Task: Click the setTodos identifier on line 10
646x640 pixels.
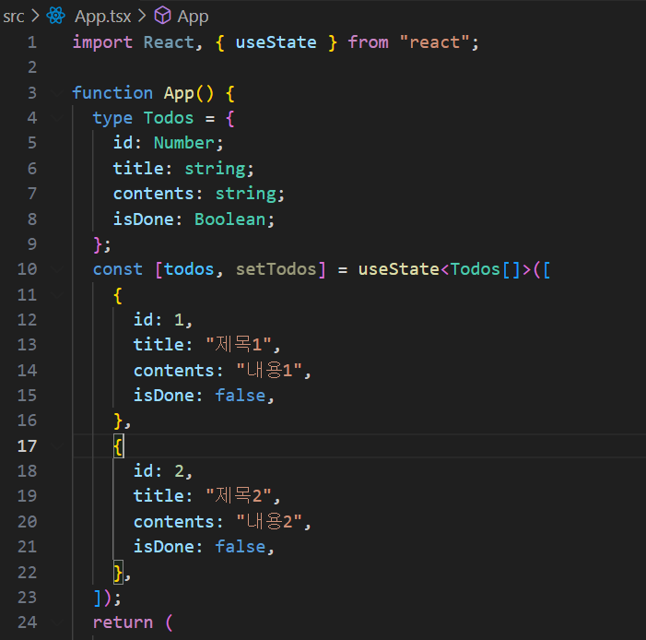Action: (276, 269)
